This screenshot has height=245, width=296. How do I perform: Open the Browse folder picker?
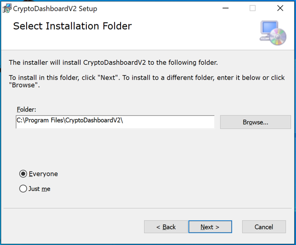tap(255, 122)
